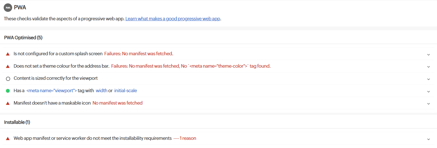437x148 pixels.
Task: Click red warning triangle beside splash screen audit
Action: 8,54
